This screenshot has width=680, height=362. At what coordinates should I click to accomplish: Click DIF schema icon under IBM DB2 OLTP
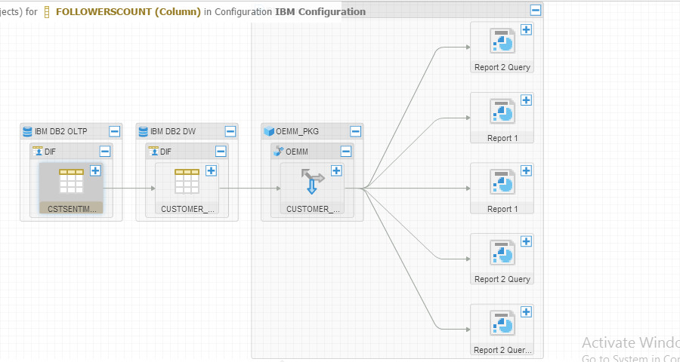pyautogui.click(x=38, y=151)
